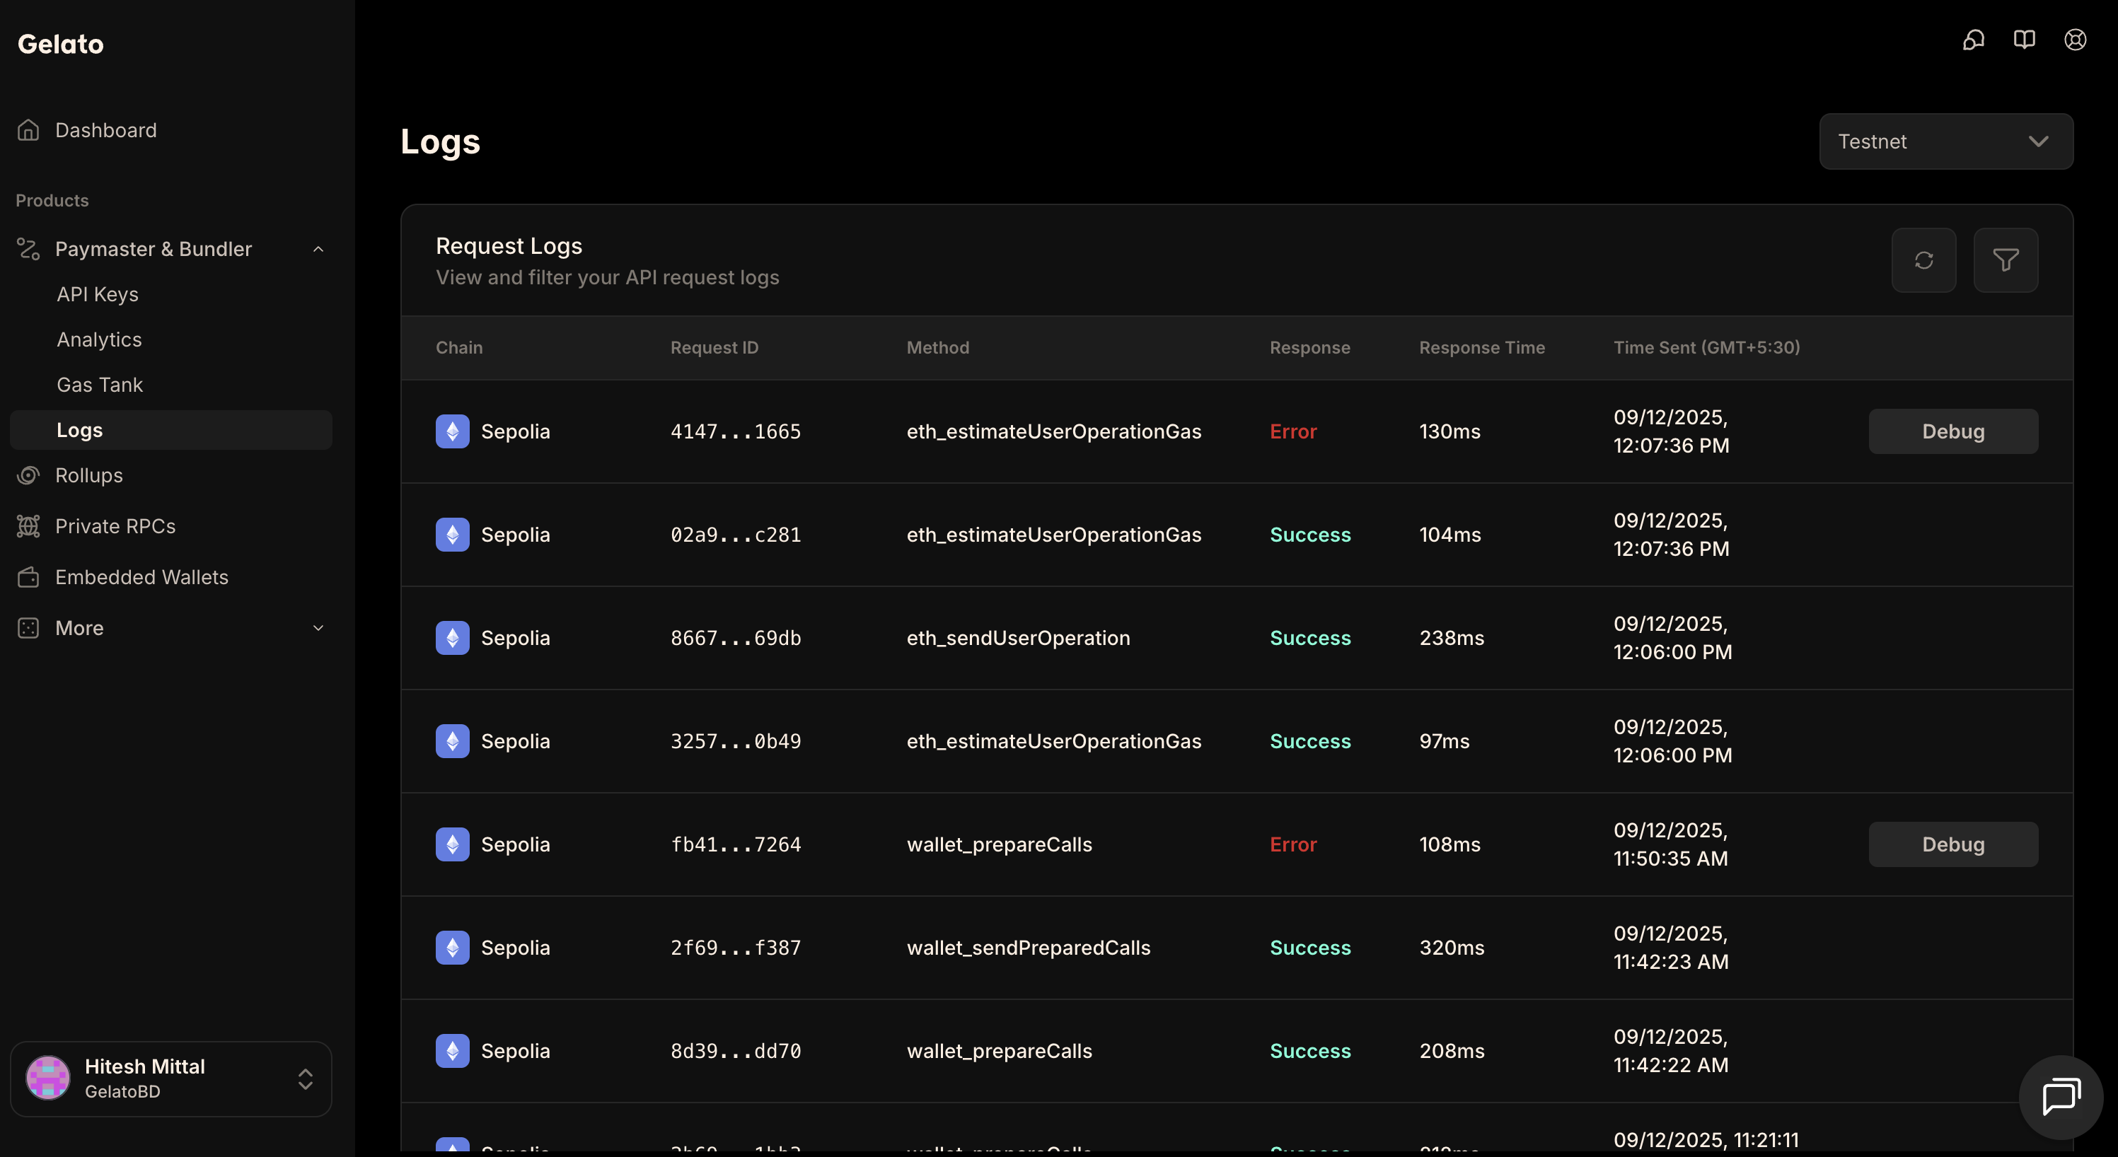Open Private RPCs

tap(115, 526)
